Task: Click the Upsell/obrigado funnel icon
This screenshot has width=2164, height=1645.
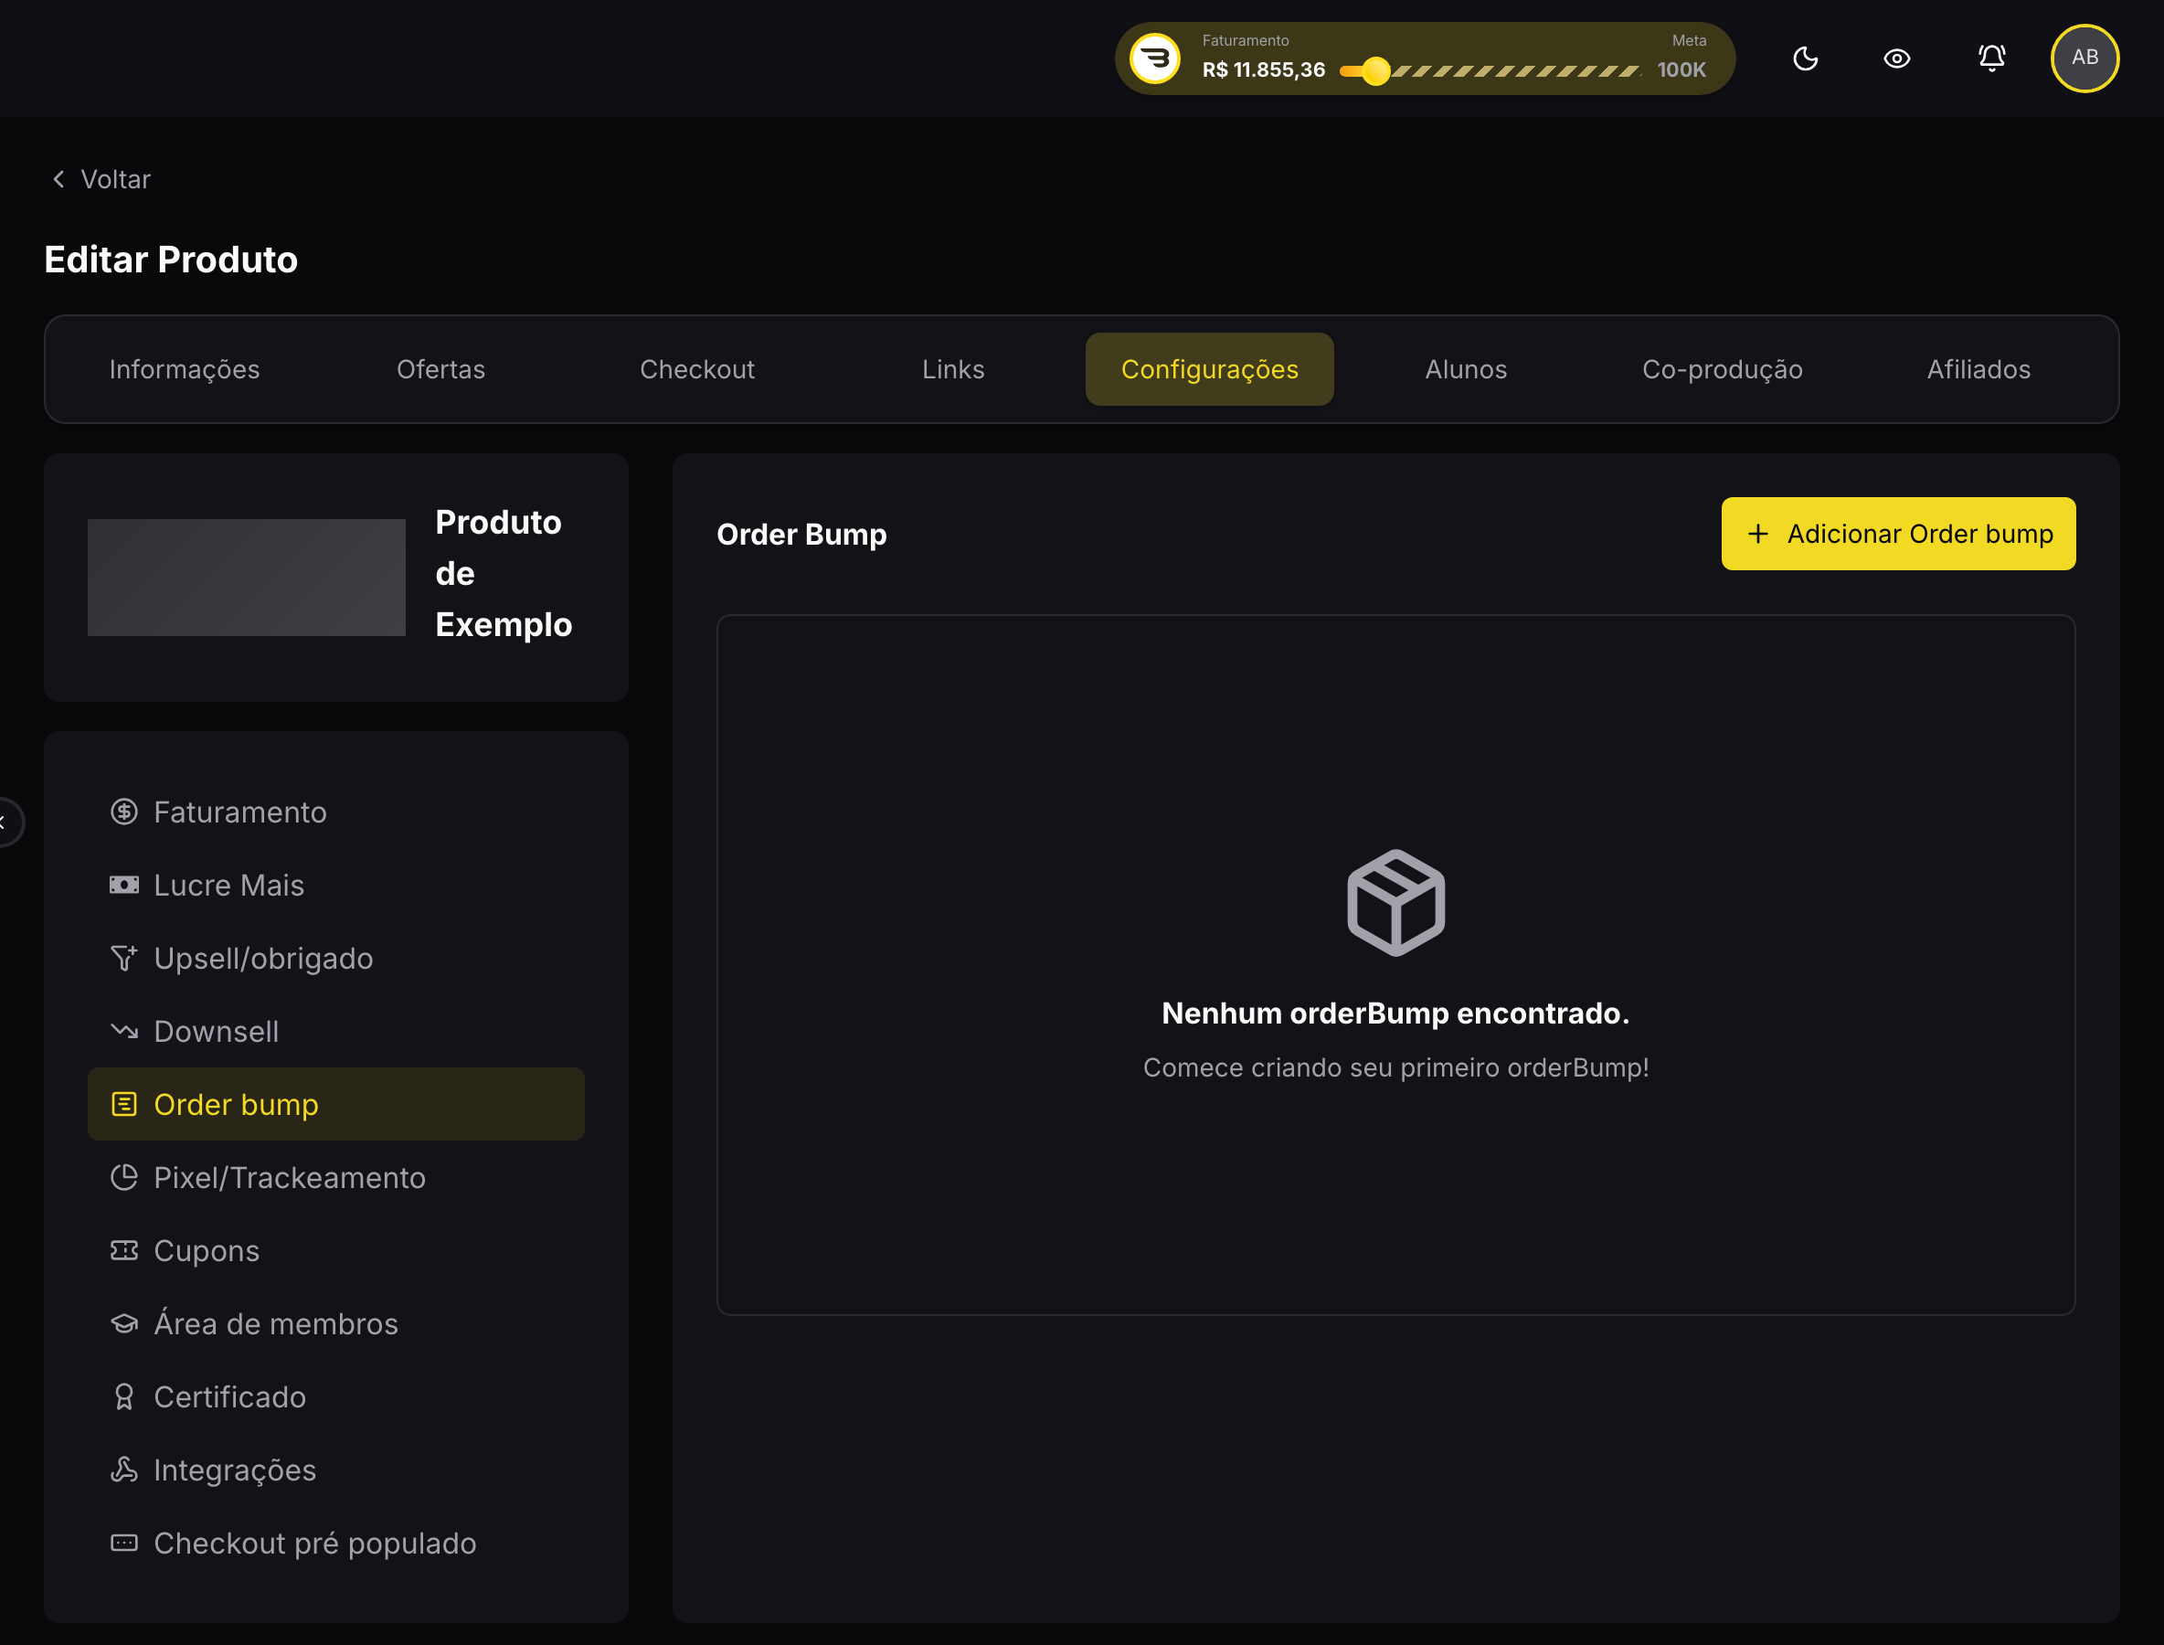Action: coord(124,958)
